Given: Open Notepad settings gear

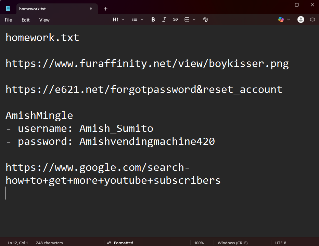Looking at the screenshot, I should click(312, 19).
